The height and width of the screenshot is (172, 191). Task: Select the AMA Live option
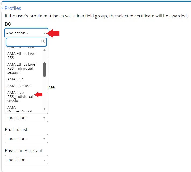click(x=15, y=79)
